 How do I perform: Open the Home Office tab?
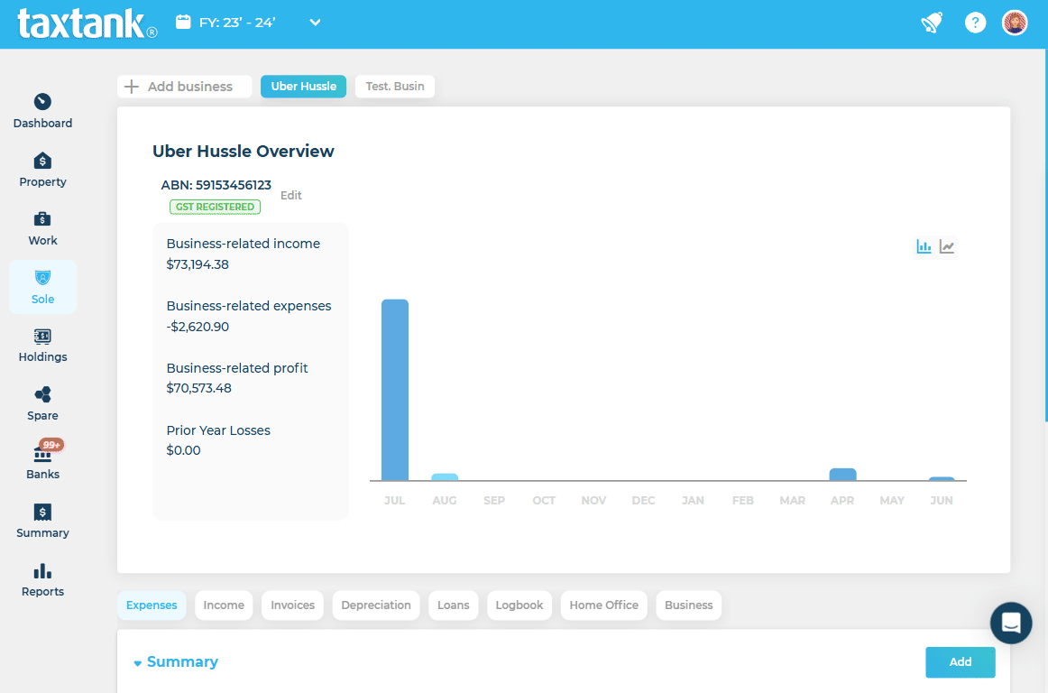coord(604,605)
